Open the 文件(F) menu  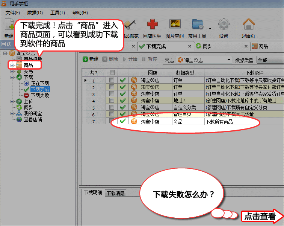[12, 13]
